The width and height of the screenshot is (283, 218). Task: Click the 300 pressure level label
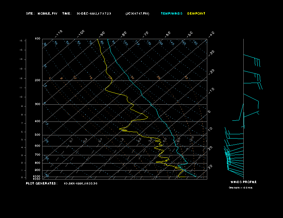point(38,104)
